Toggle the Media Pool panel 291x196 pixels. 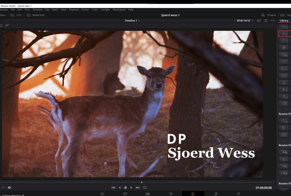pos(35,15)
